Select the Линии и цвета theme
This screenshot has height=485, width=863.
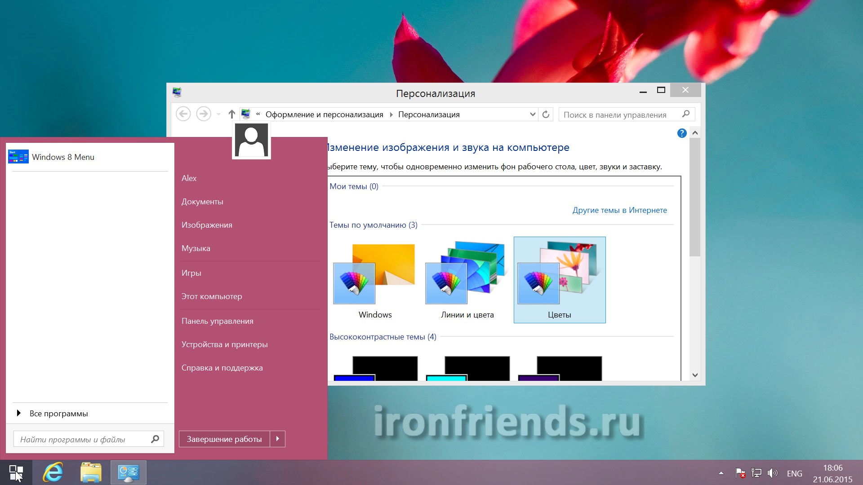467,279
